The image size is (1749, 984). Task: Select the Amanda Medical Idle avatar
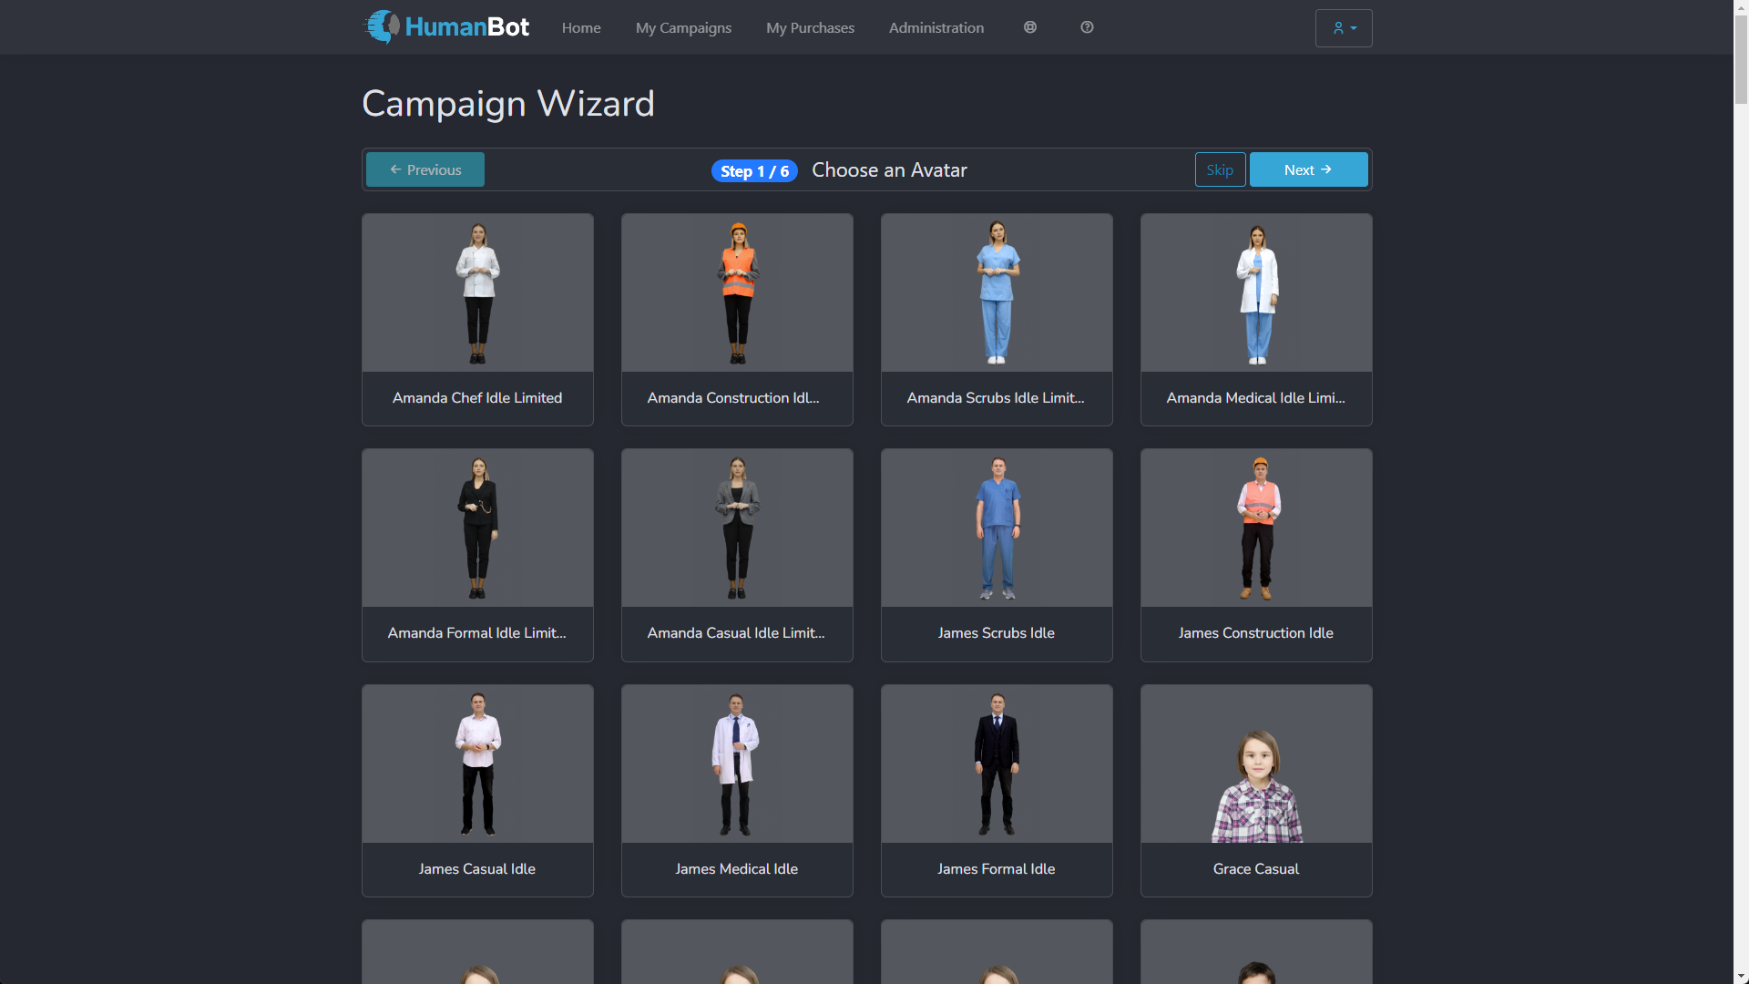coord(1255,320)
